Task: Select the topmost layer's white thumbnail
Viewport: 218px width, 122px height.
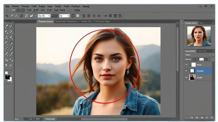Action: pyautogui.click(x=193, y=65)
